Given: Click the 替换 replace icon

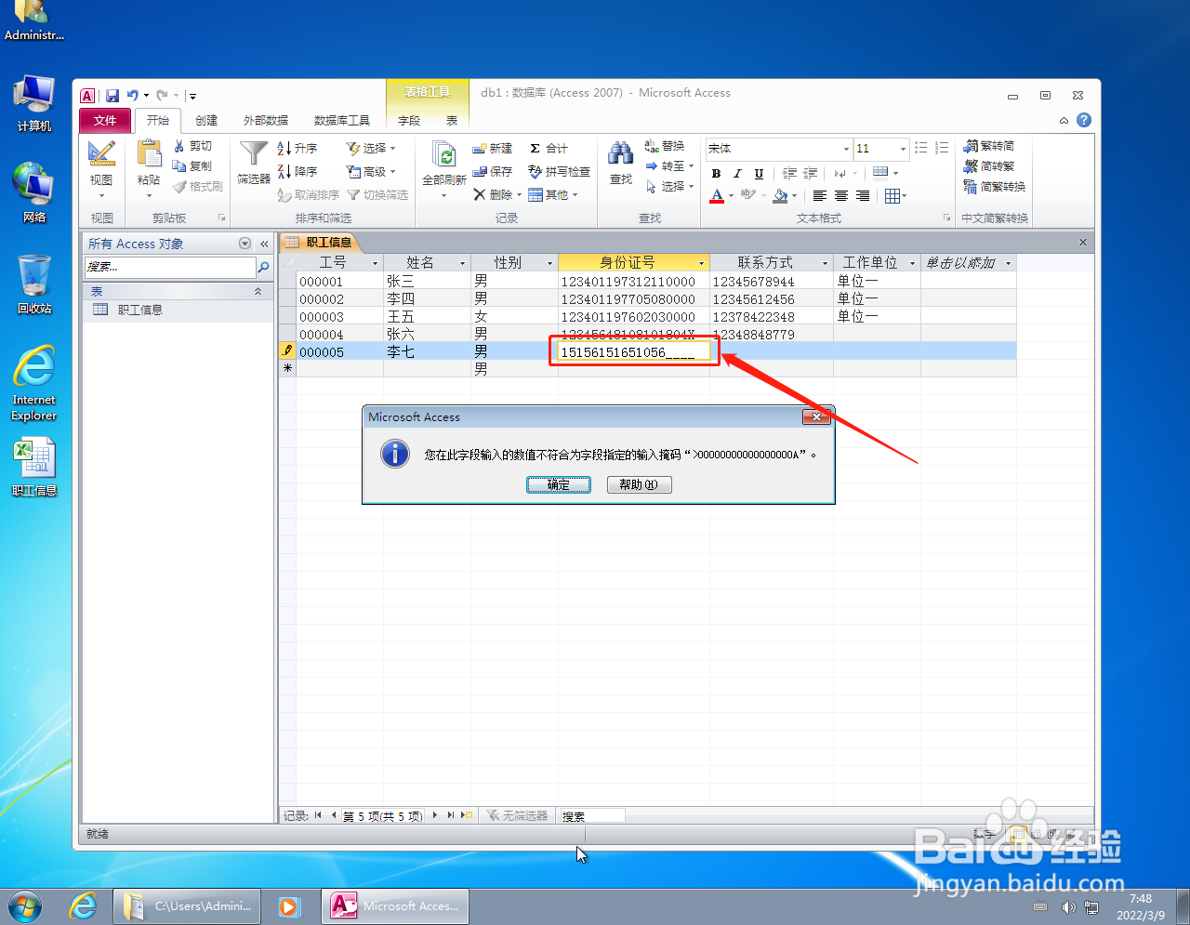Looking at the screenshot, I should coord(665,146).
